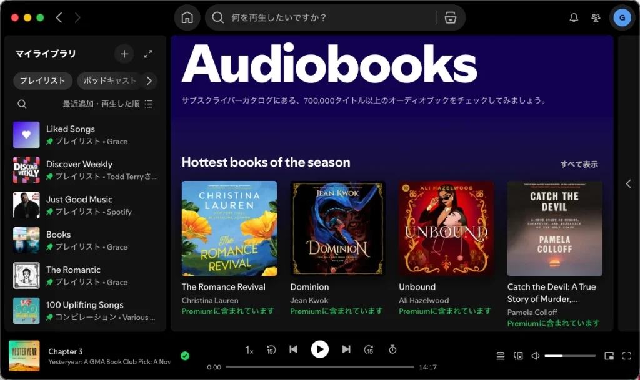640x380 pixels.
Task: Open the Dominion title link
Action: tap(309, 287)
